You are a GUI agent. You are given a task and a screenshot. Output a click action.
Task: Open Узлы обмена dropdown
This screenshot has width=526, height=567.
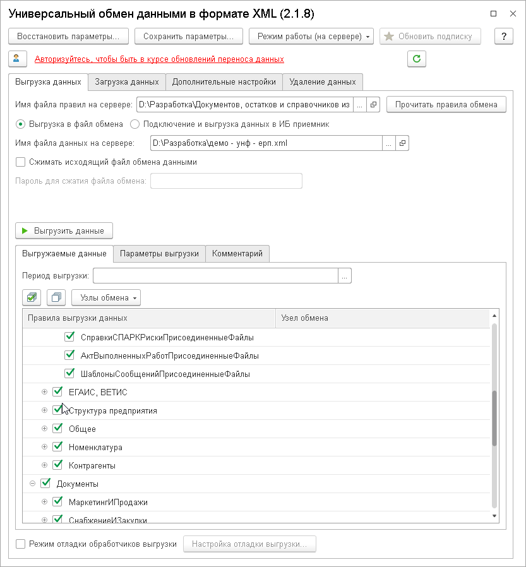pyautogui.click(x=106, y=297)
